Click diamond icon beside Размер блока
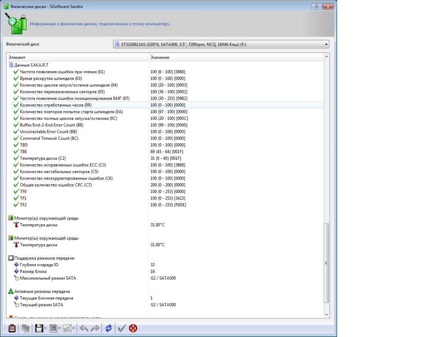Image resolution: width=433 pixels, height=337 pixels. click(16, 271)
